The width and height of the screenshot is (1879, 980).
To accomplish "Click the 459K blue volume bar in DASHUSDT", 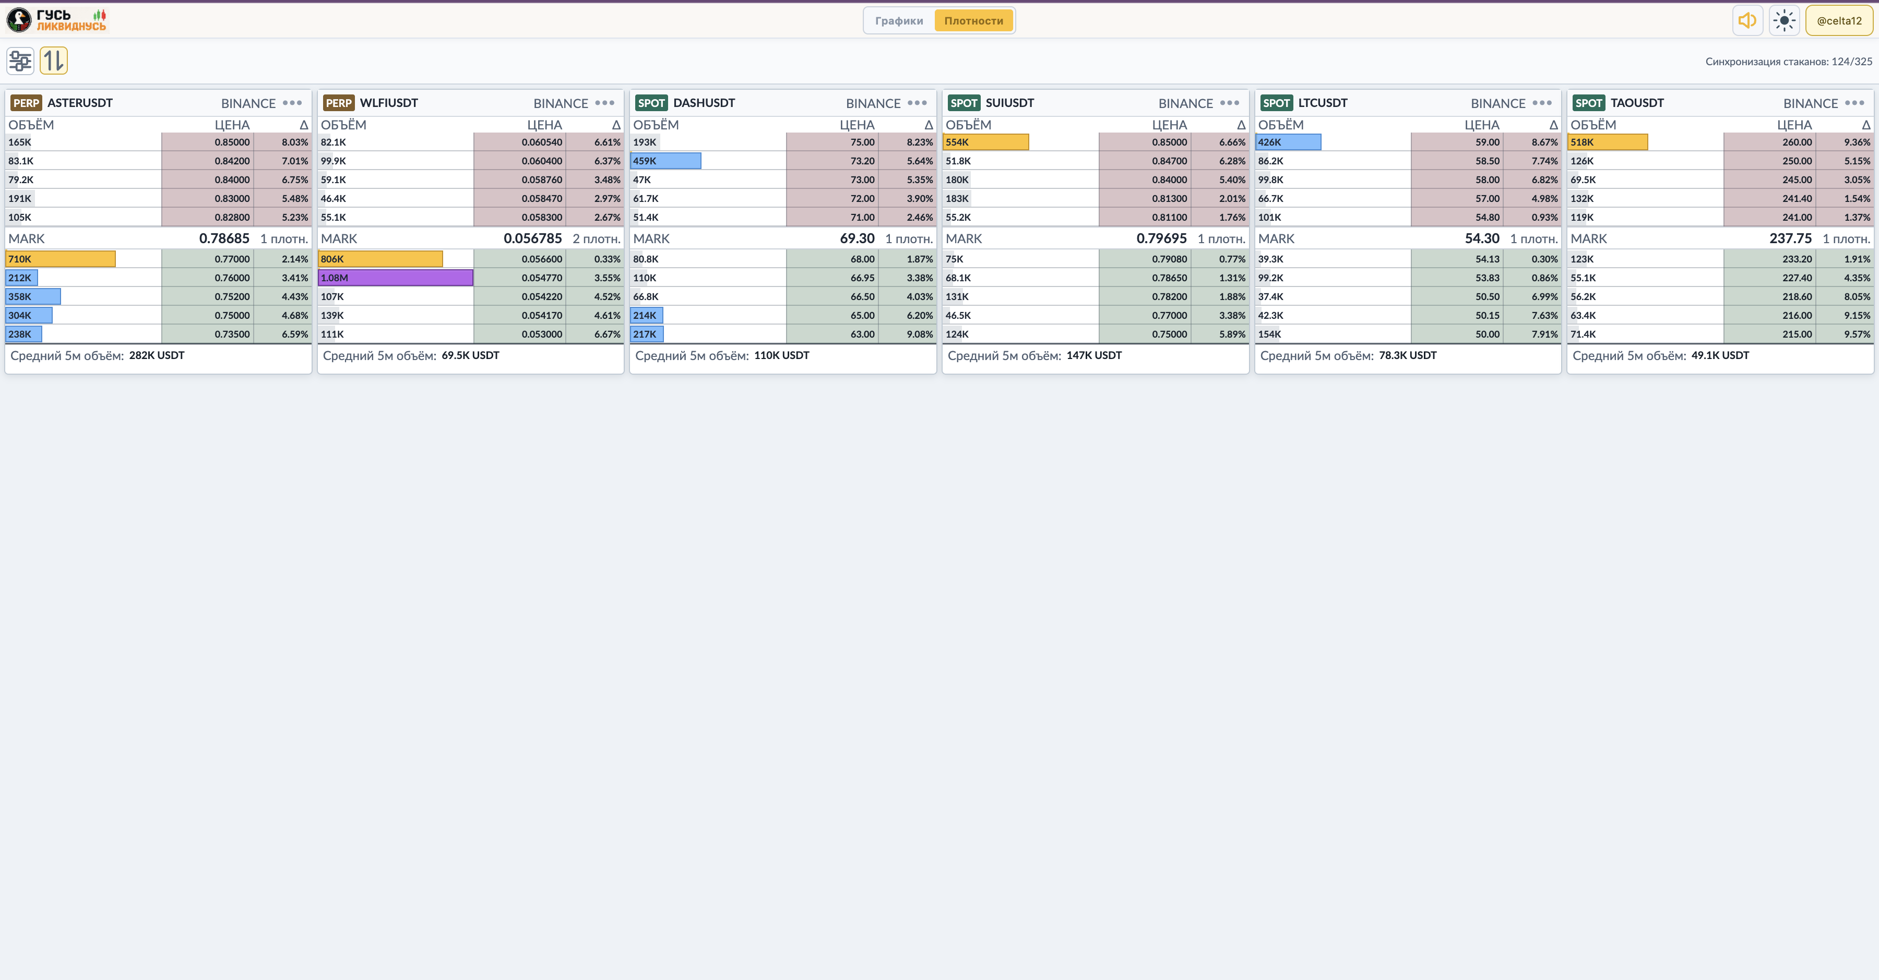I will point(665,161).
